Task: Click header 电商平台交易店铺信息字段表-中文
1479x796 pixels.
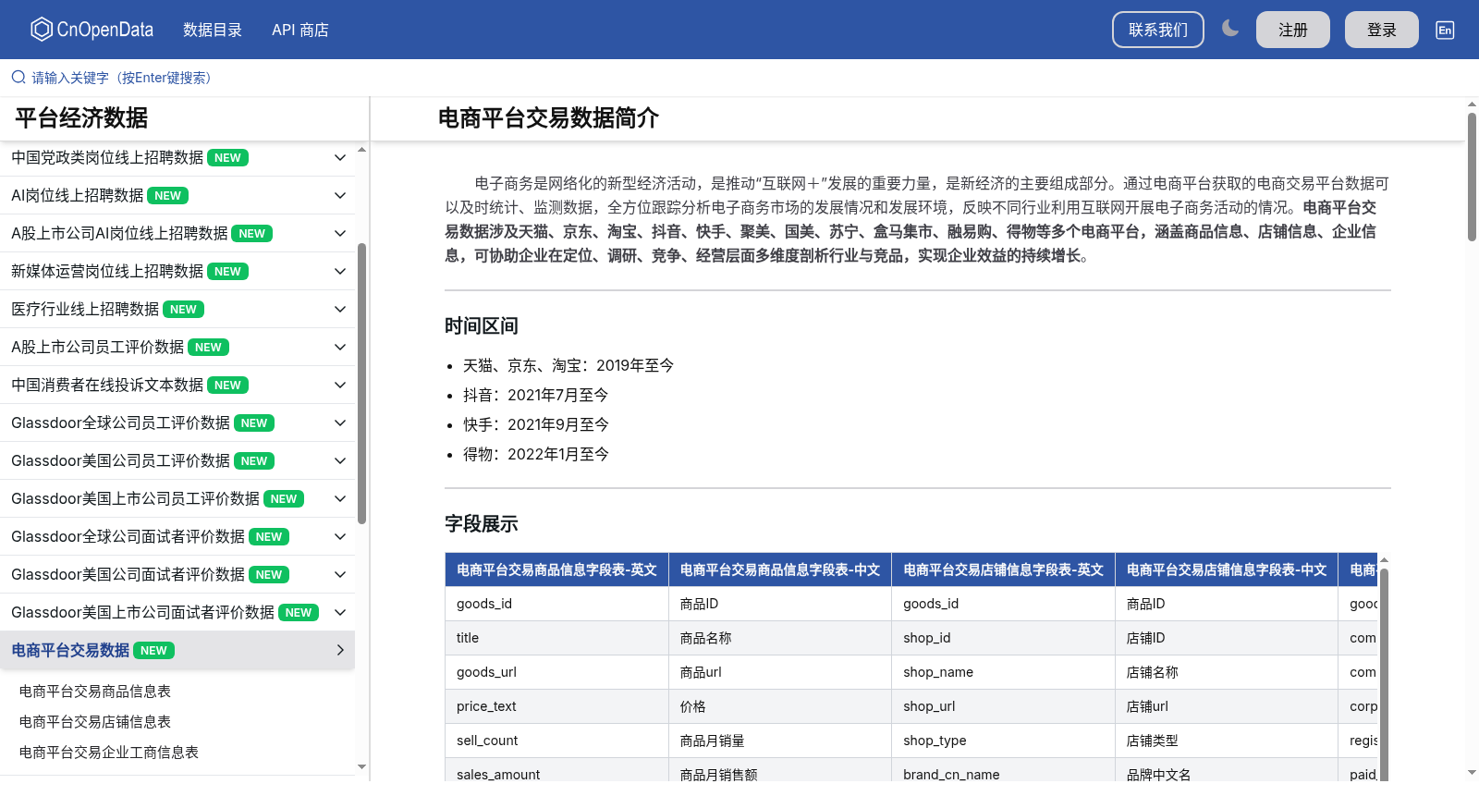Action: point(1227,570)
